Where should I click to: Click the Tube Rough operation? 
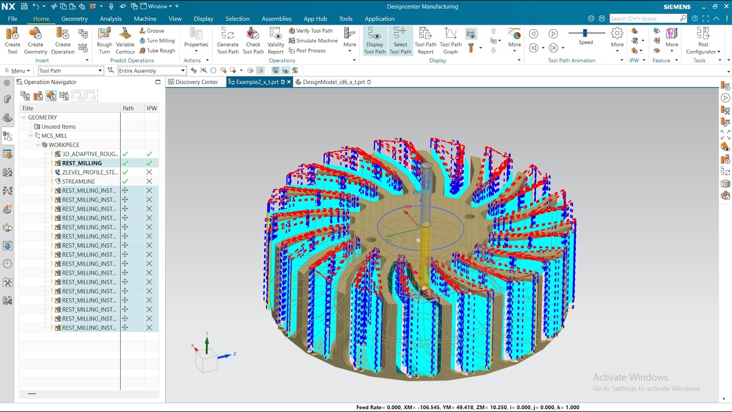click(157, 51)
